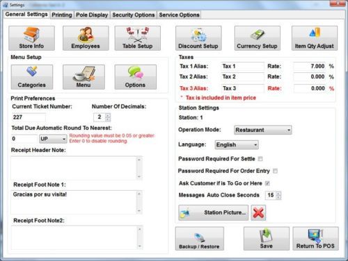Switch to General Settings tab
348x261 pixels.
(x=26, y=15)
